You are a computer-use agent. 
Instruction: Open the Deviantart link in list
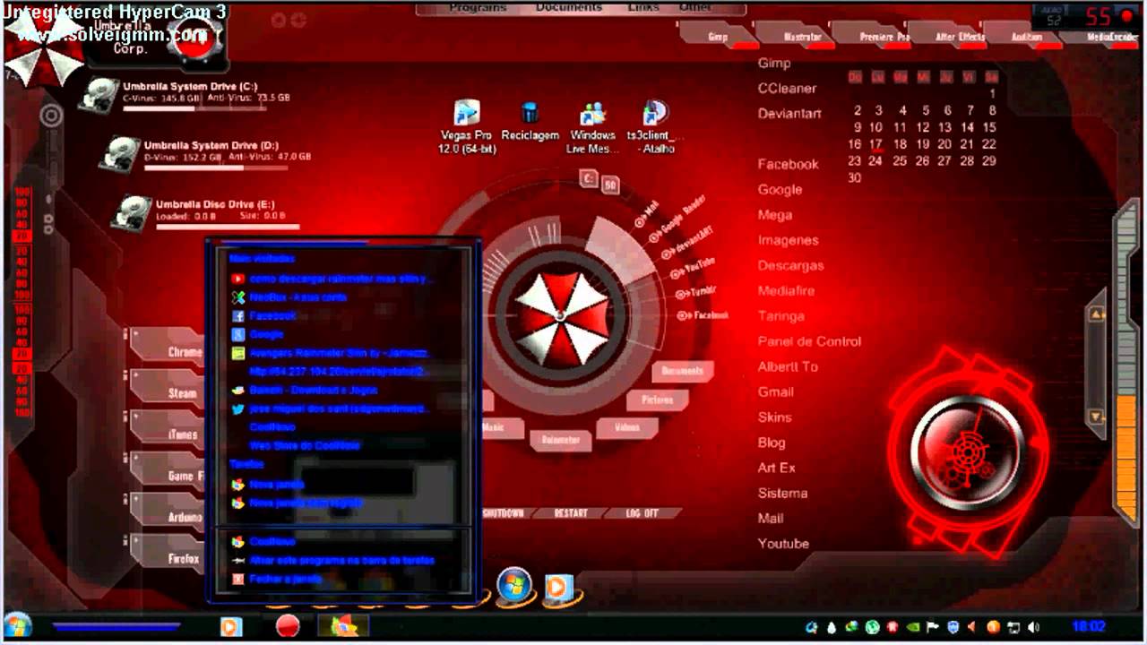[789, 114]
